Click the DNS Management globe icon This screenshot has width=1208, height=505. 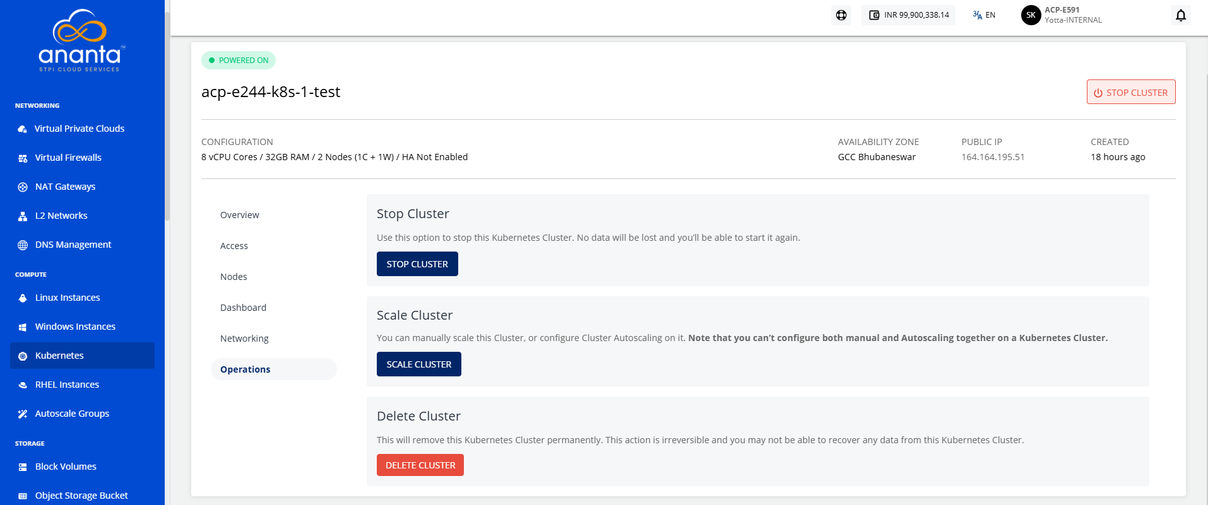tap(23, 245)
